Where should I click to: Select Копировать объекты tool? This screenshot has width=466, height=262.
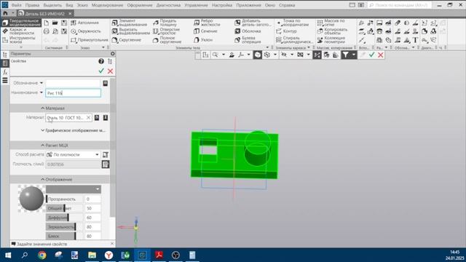332,31
